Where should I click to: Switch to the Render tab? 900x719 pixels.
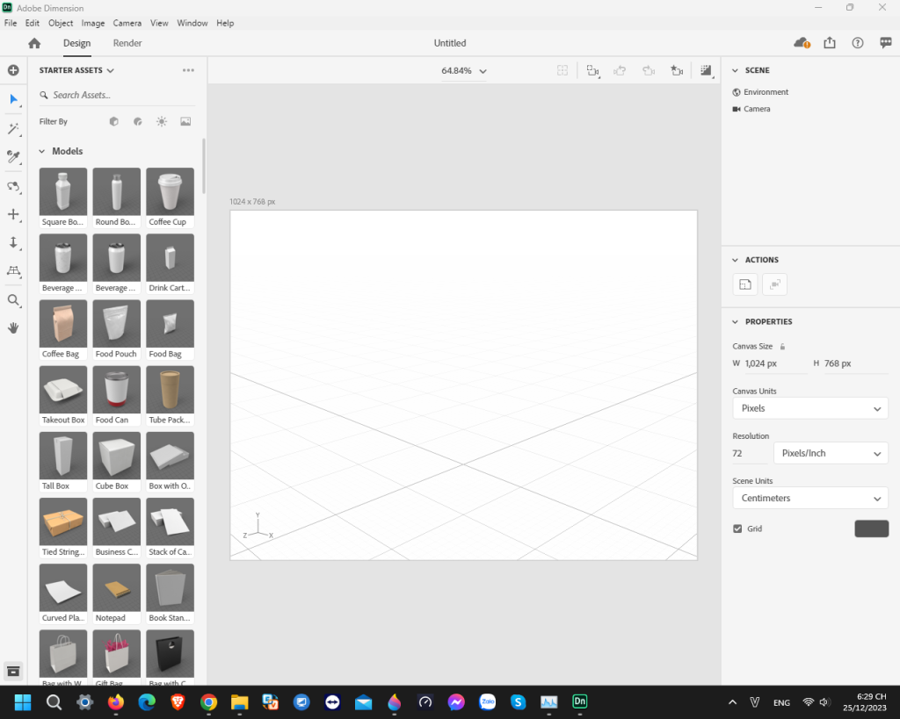pos(127,43)
